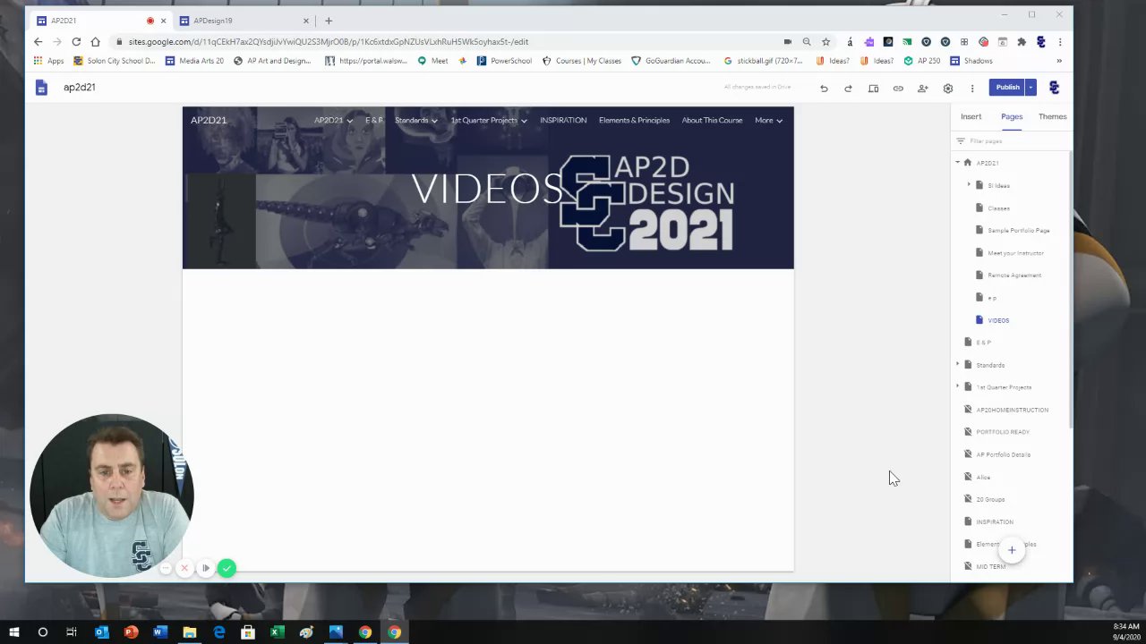Click the Google Sites home logo
1146x644 pixels.
tap(40, 87)
